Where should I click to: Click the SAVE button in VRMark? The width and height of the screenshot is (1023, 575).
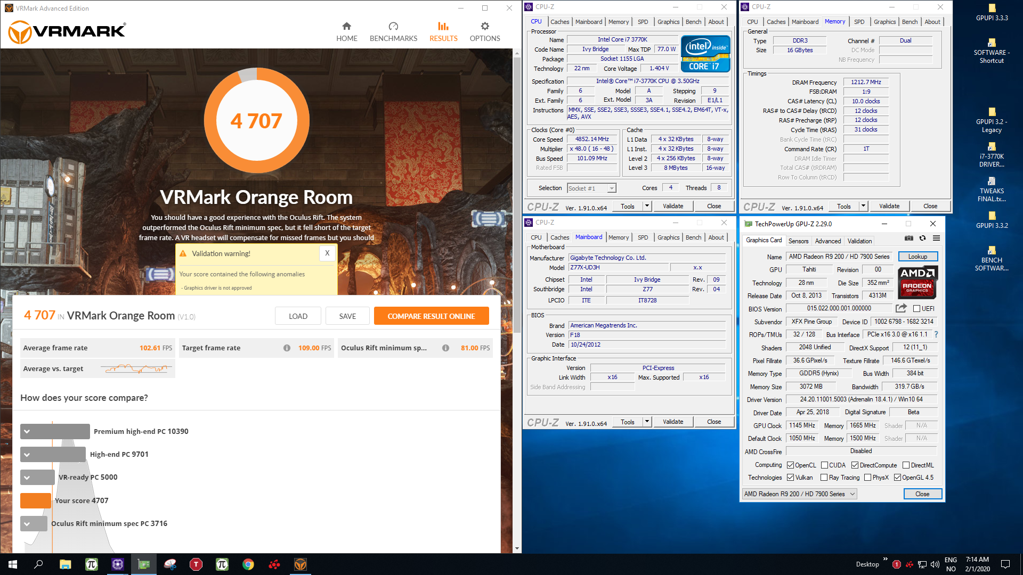tap(347, 316)
